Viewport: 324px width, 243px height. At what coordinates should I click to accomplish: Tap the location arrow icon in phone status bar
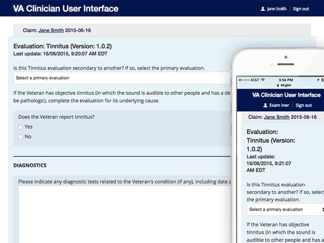(x=318, y=80)
